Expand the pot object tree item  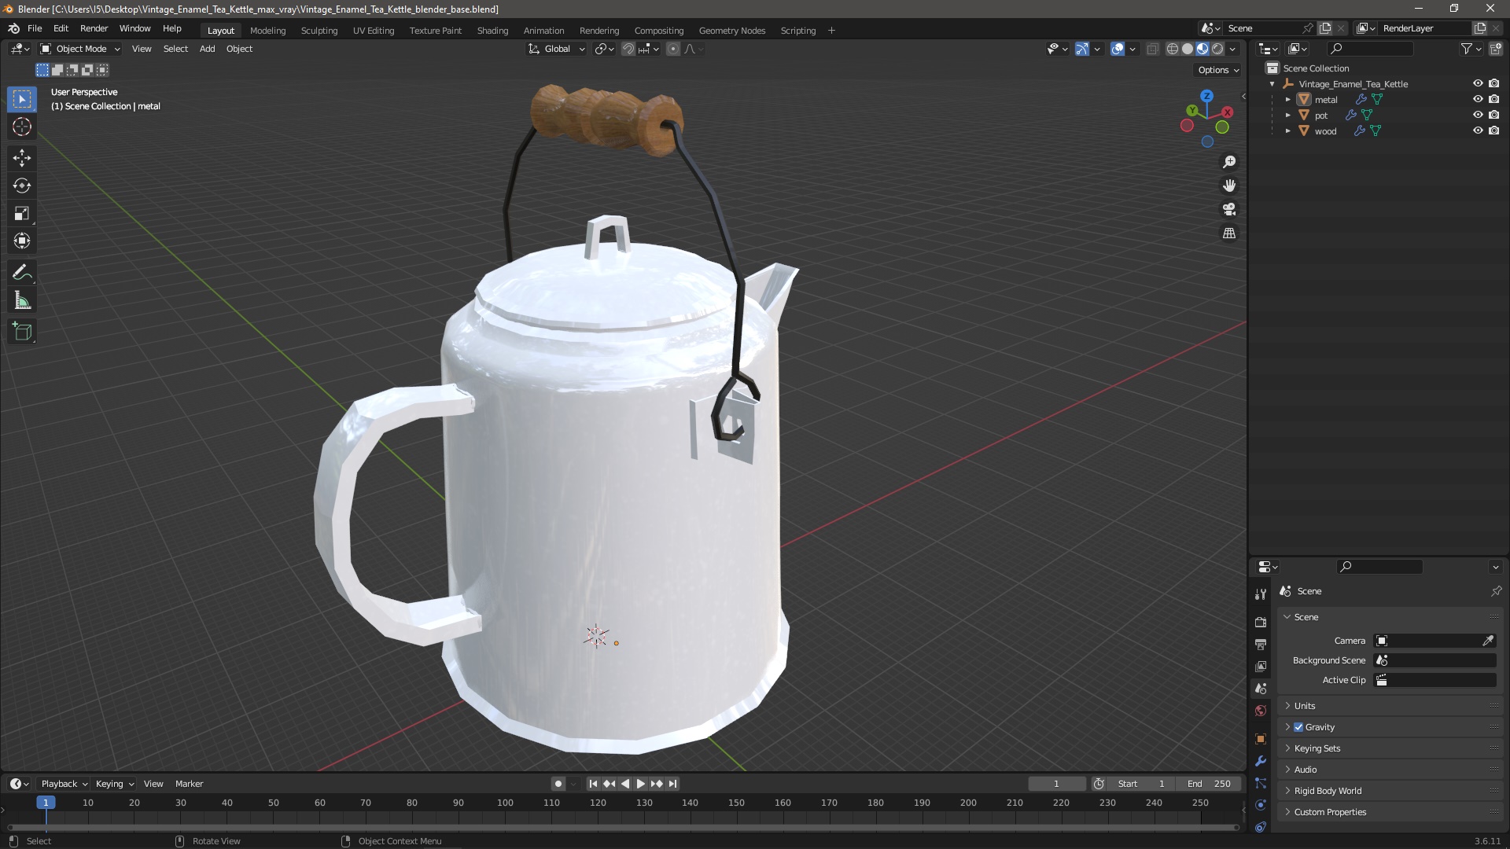(1287, 116)
